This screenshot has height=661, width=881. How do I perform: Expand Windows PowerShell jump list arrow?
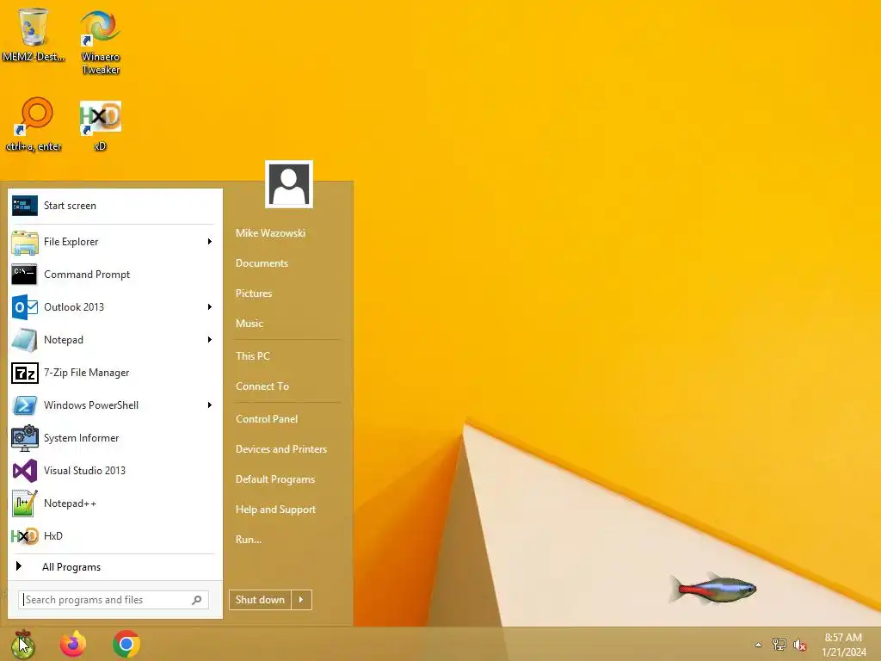pos(210,405)
